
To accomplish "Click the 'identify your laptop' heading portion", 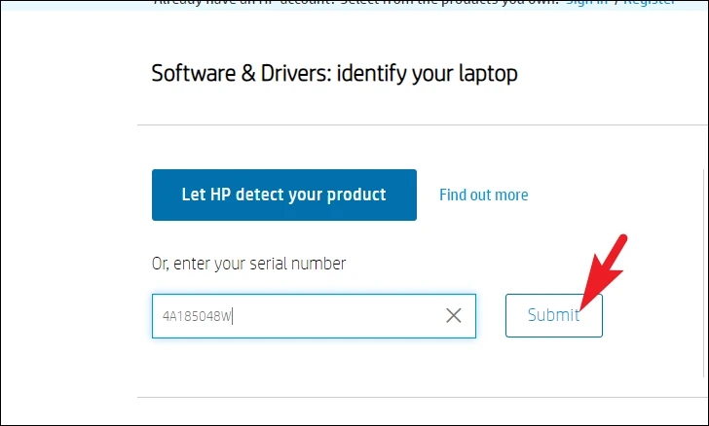I will point(428,73).
